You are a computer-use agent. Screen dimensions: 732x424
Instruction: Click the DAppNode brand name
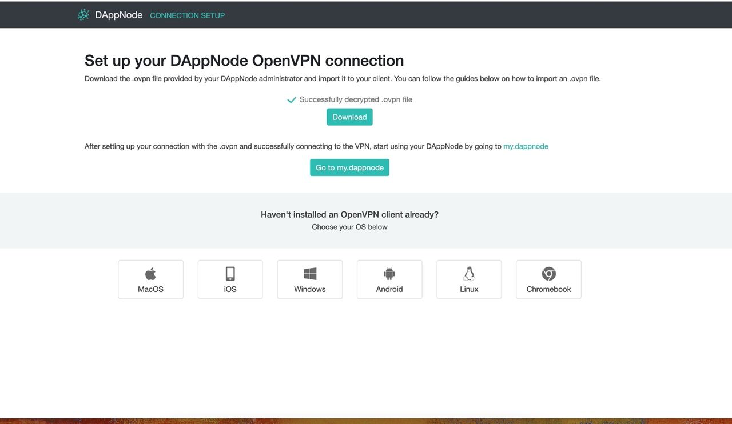click(119, 15)
